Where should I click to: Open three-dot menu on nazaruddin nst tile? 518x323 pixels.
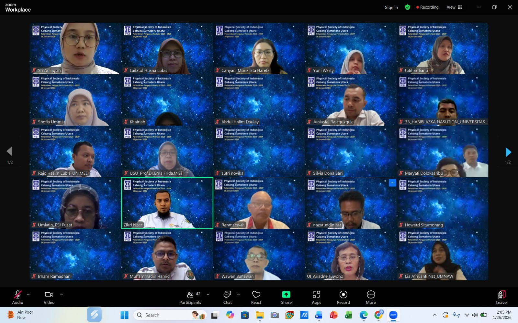tap(392, 183)
